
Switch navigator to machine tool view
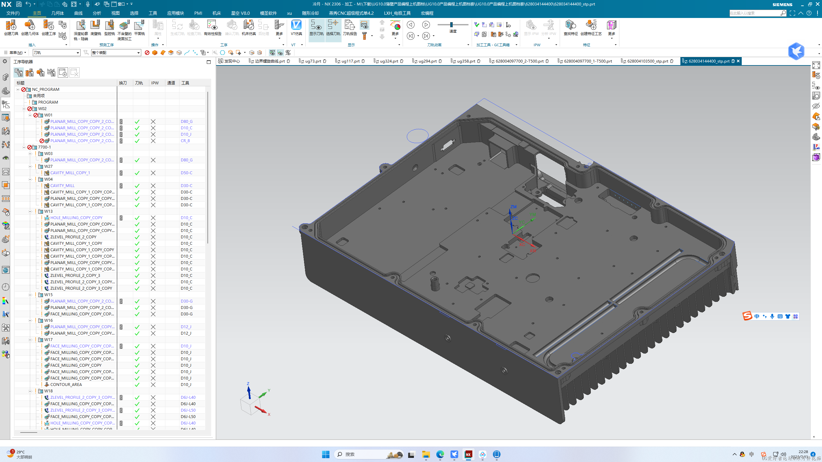30,73
